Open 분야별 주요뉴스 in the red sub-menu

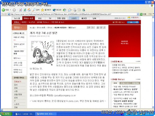point(43,22)
